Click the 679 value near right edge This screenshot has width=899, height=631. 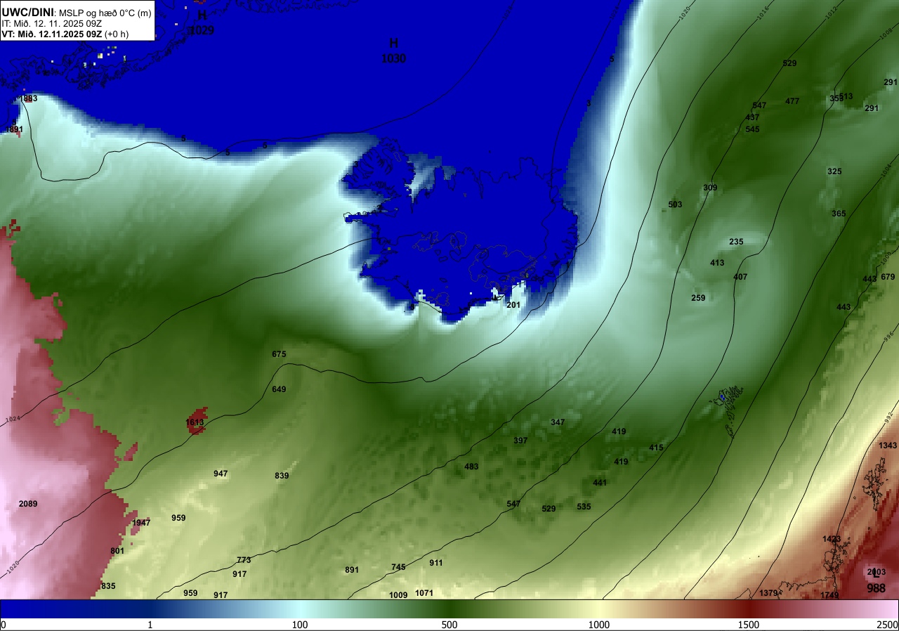(x=888, y=277)
